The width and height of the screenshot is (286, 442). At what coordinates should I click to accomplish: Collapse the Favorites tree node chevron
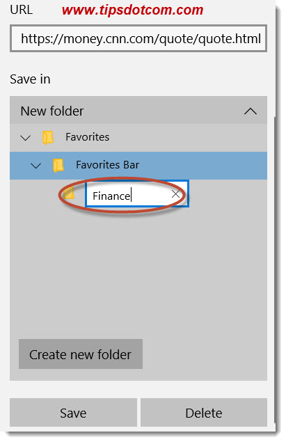(x=26, y=138)
